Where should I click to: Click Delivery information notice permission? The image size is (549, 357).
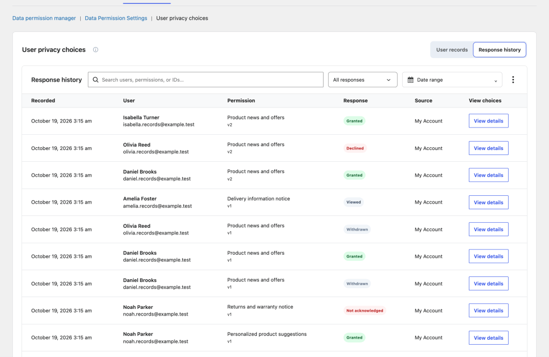pos(259,199)
